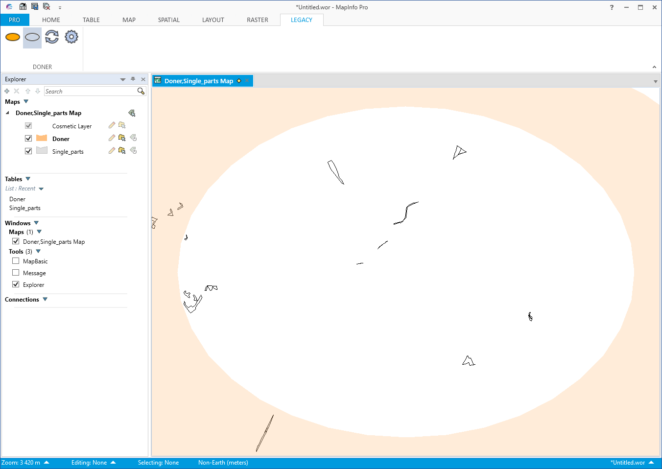
Task: Open the *Untitled.wor status bar menu
Action: pos(632,463)
